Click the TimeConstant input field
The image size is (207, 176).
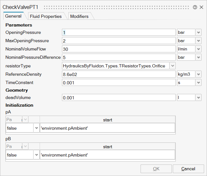119,82
